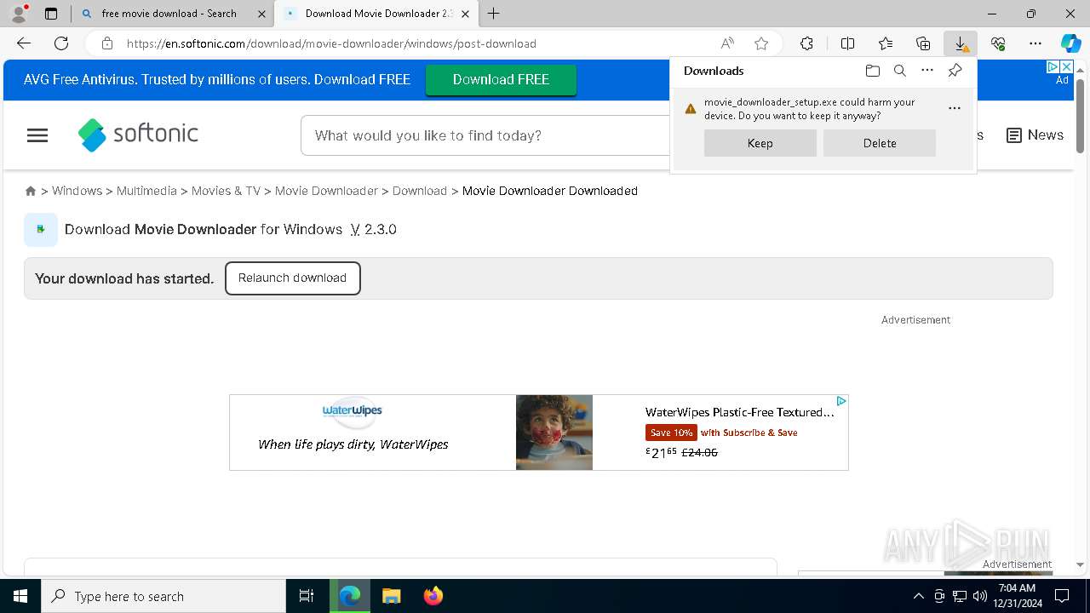Open notification center
This screenshot has height=613, width=1090.
point(1062,596)
